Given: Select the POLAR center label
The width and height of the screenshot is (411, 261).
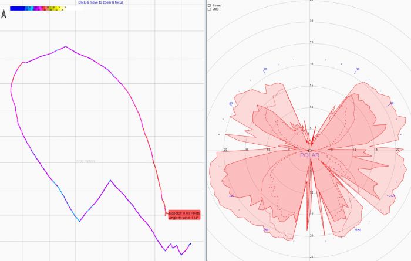Looking at the screenshot, I should pyautogui.click(x=309, y=155).
